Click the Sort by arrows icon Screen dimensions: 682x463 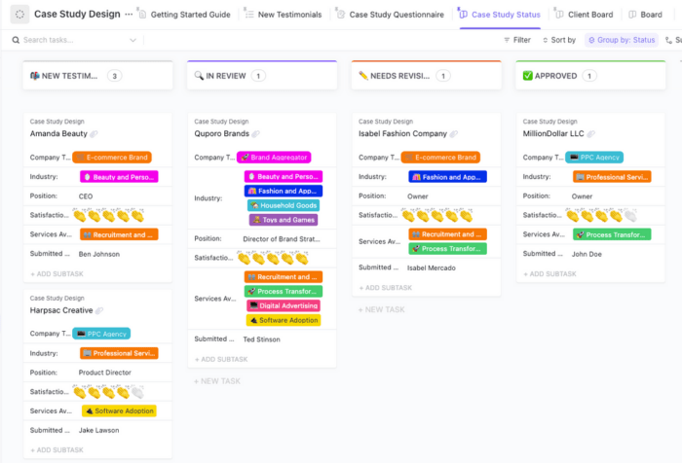tap(545, 40)
